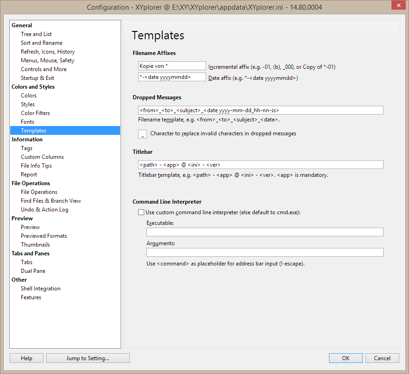
Task: Click the Arguments input field
Action: click(264, 253)
